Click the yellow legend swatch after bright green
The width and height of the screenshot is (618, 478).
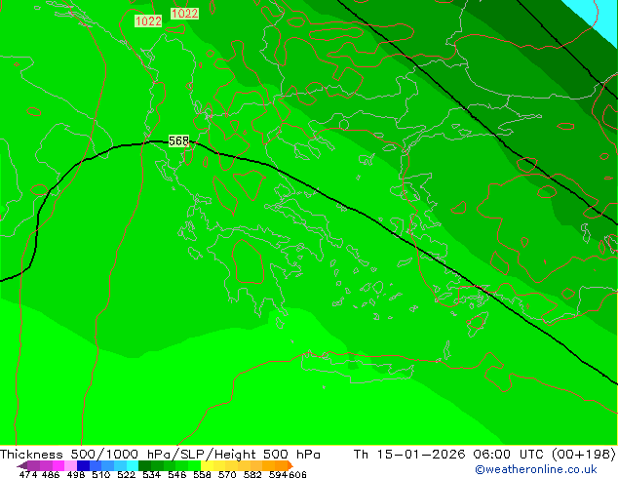pyautogui.click(x=207, y=465)
